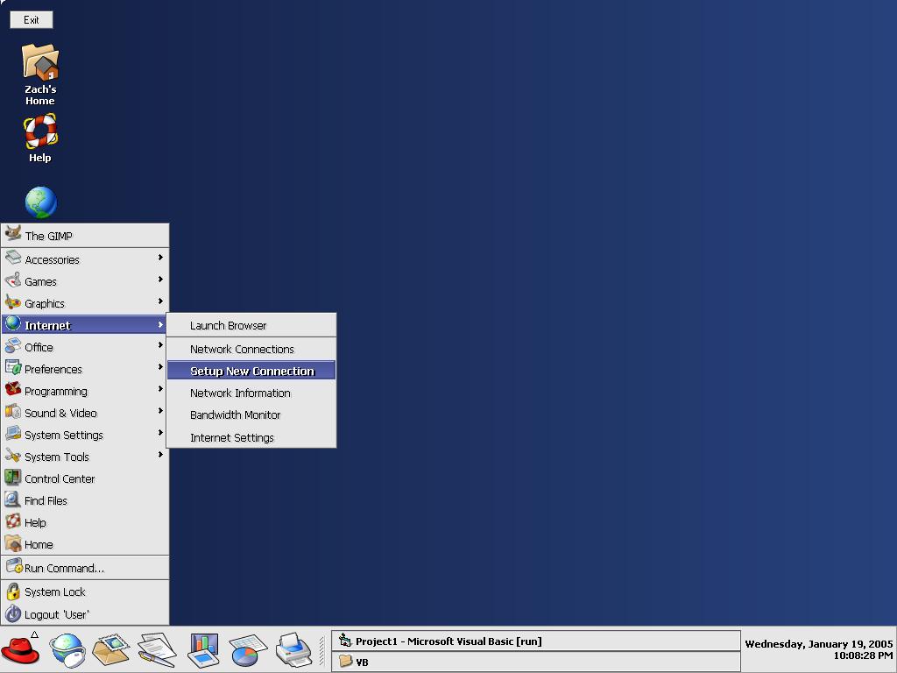The image size is (897, 673).
Task: Select Setup New Connection menu item
Action: pyautogui.click(x=251, y=371)
